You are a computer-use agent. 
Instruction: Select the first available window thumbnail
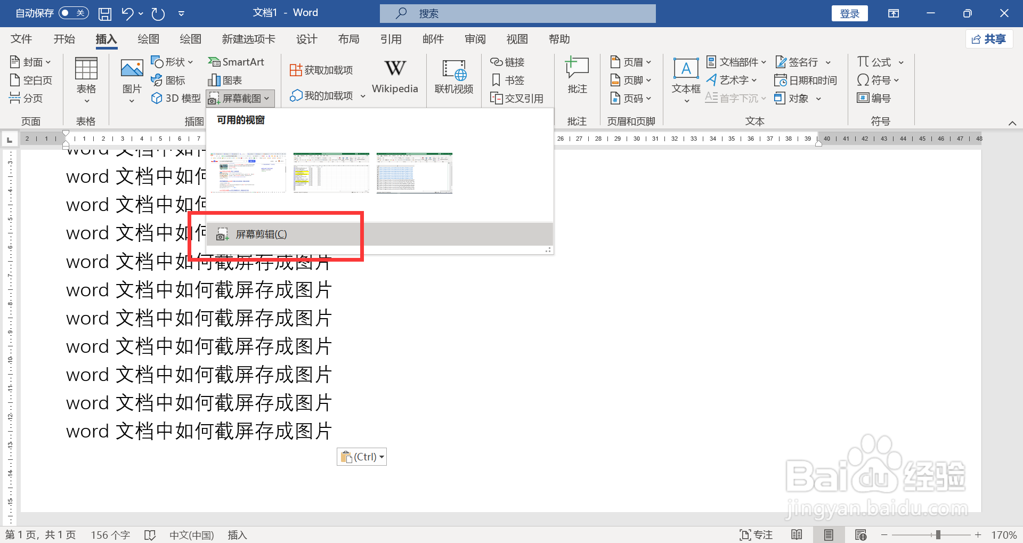tap(248, 173)
